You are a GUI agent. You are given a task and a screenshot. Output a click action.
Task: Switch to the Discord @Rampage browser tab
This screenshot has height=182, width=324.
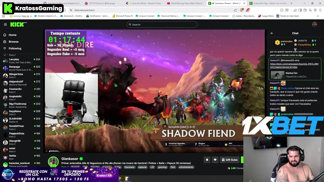click(102, 3)
